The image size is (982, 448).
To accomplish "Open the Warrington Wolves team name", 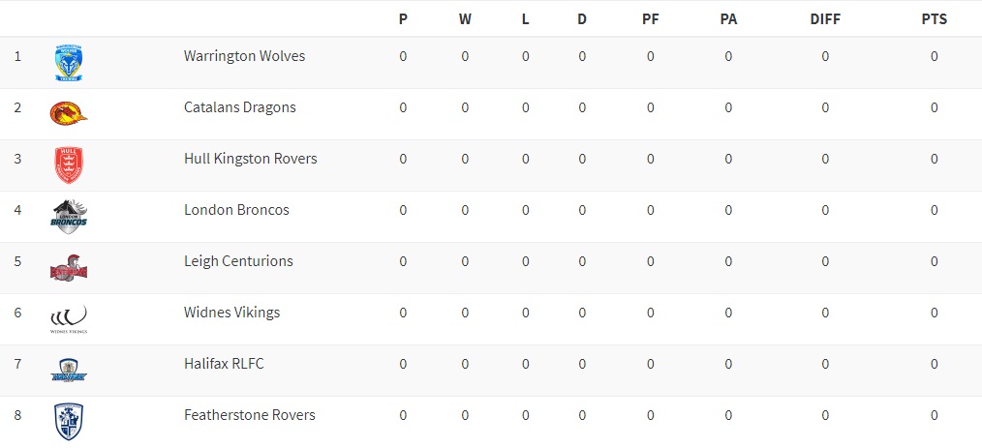I will (244, 56).
